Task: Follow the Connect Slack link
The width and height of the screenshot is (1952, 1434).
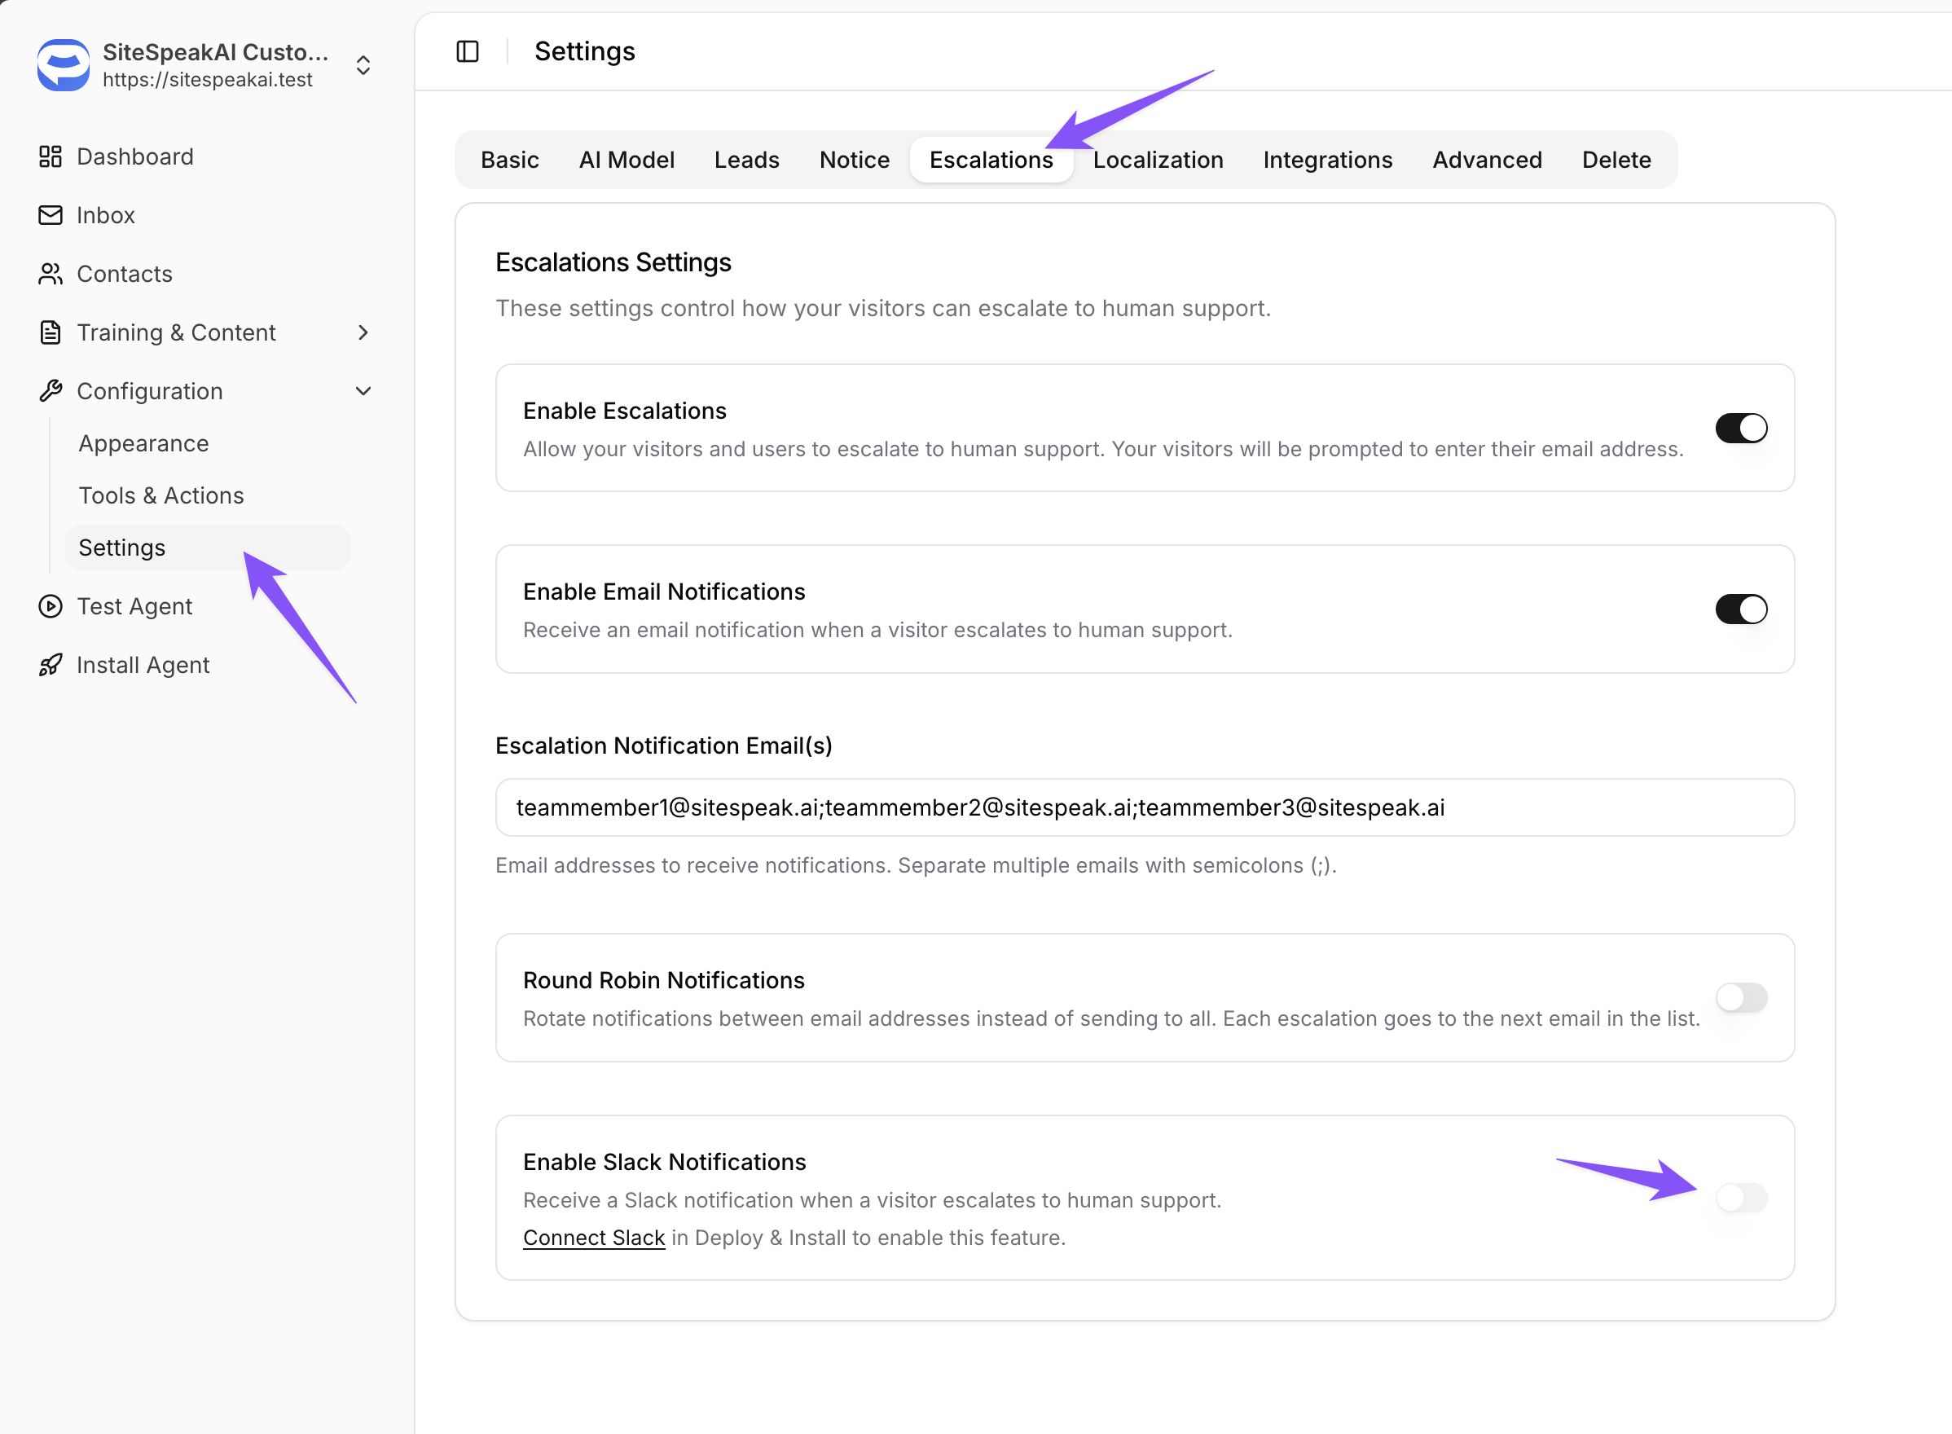Action: 594,1238
